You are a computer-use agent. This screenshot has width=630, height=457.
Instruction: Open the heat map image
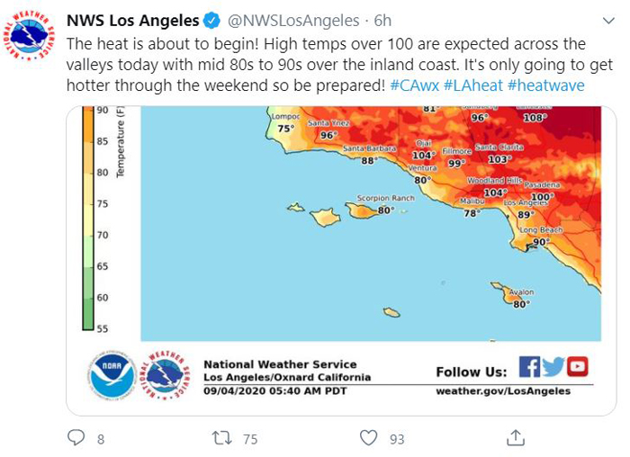point(341,261)
